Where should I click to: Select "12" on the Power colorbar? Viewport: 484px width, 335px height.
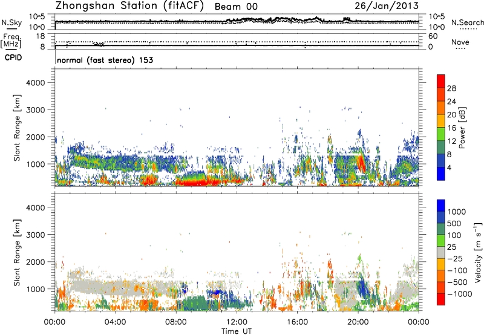(x=451, y=141)
